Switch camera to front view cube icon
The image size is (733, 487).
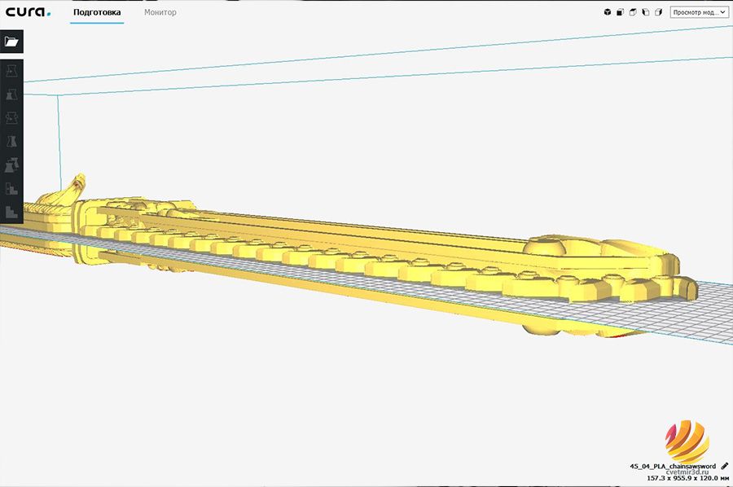[x=621, y=12]
